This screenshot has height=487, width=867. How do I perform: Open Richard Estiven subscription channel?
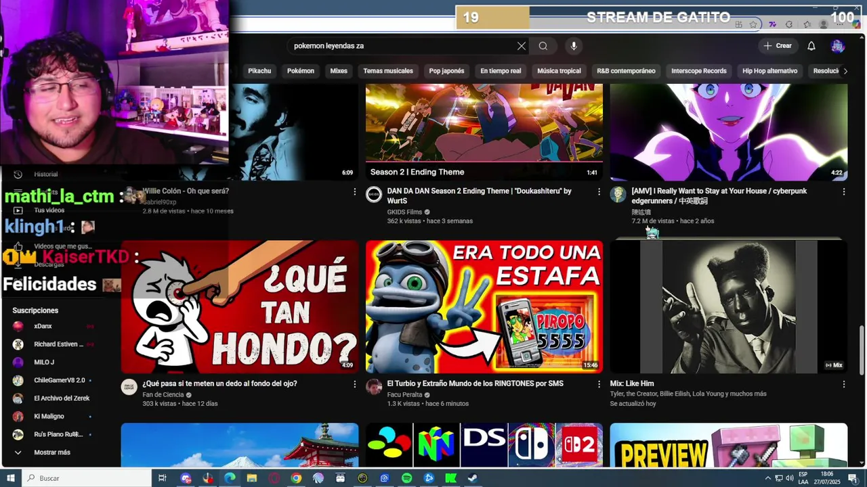click(x=52, y=344)
